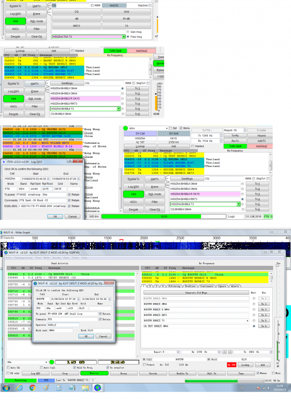The height and width of the screenshot is (400, 291).
Task: Launch Internet Explorer from the taskbar
Action: coord(20,388)
